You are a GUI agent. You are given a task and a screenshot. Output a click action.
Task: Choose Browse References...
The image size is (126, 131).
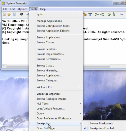pyautogui.click(x=56, y=59)
